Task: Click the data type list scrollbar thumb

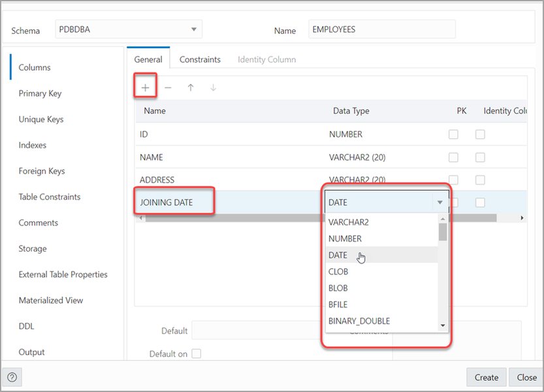Action: pos(443,232)
